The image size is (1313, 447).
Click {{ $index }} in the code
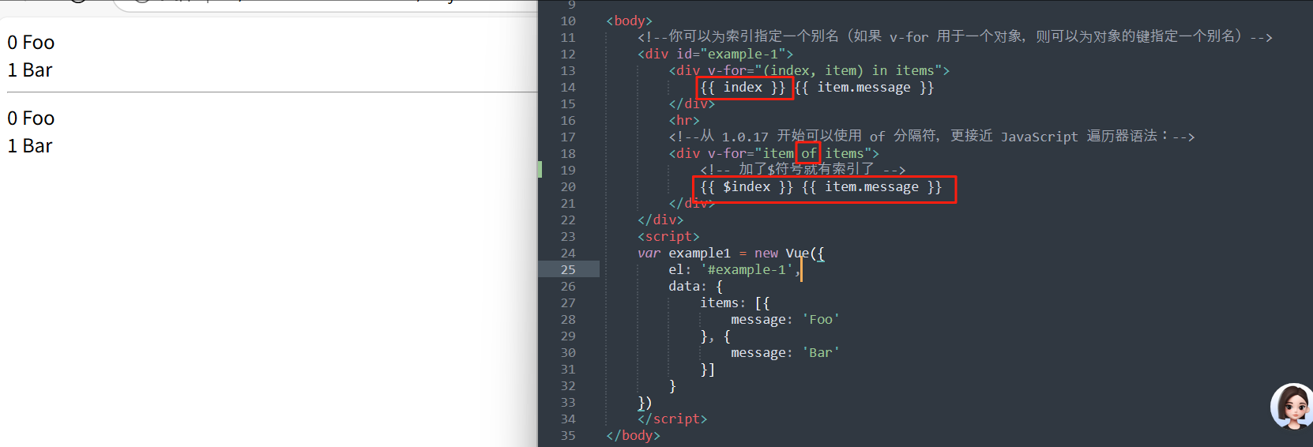747,187
